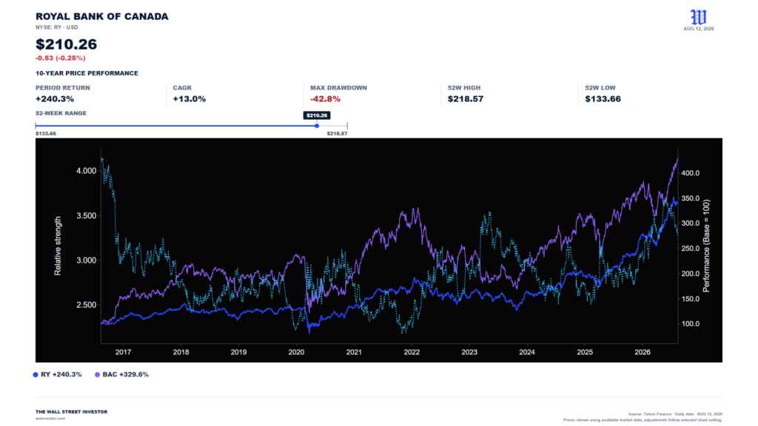Click the Performance (Base = 100) axis title
Image resolution: width=758 pixels, height=426 pixels.
pyautogui.click(x=707, y=246)
